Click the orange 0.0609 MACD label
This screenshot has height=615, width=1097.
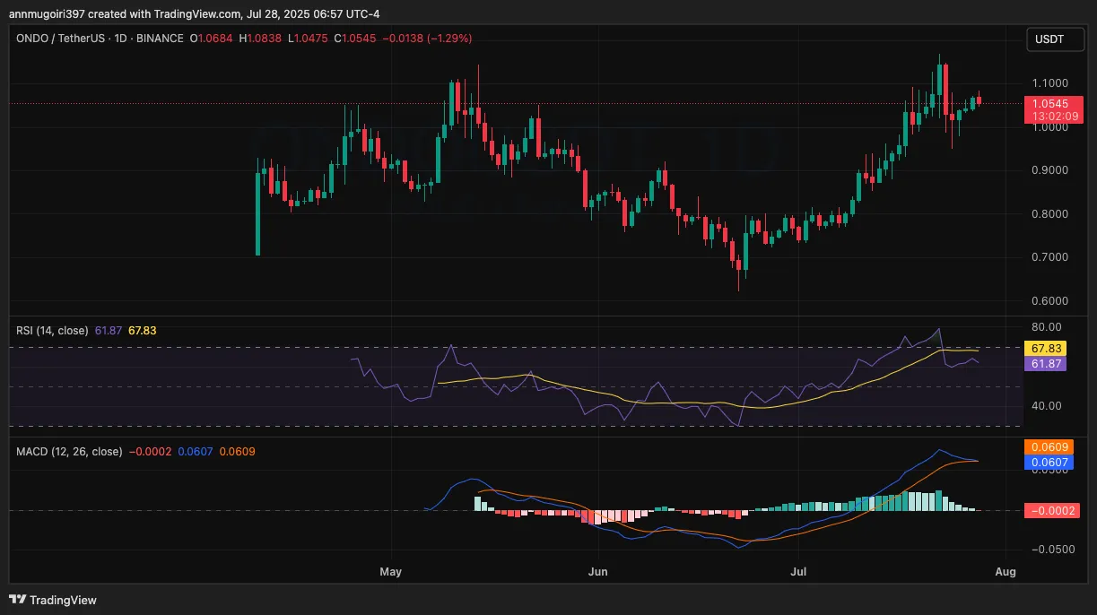pos(1050,446)
